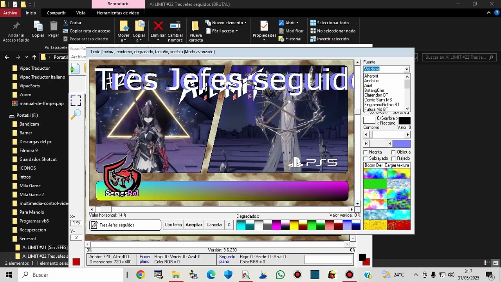The width and height of the screenshot is (501, 282).
Task: Click the Anclar al Acceso rápido pin icon
Action: (x=16, y=26)
